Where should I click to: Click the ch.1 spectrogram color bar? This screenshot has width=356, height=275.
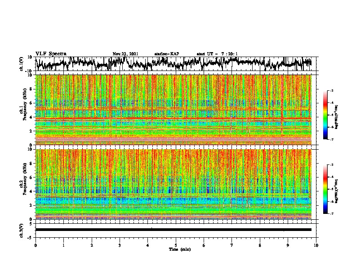pyautogui.click(x=325, y=115)
